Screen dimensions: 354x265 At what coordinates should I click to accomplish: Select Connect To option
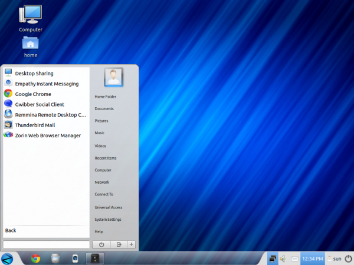[x=104, y=194]
